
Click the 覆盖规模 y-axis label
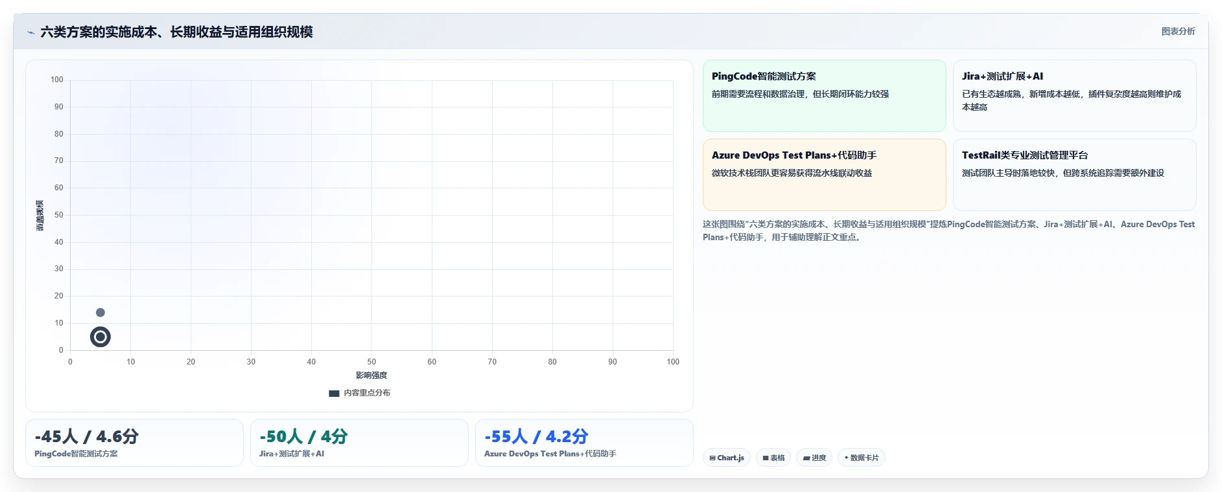(40, 216)
